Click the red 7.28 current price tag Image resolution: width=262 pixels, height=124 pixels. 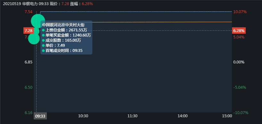coord(29,31)
